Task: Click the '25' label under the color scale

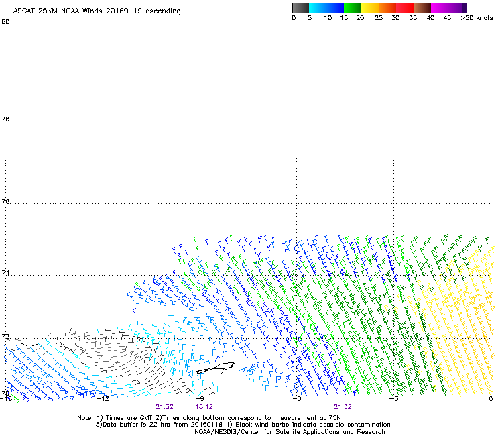Action: tap(379, 18)
